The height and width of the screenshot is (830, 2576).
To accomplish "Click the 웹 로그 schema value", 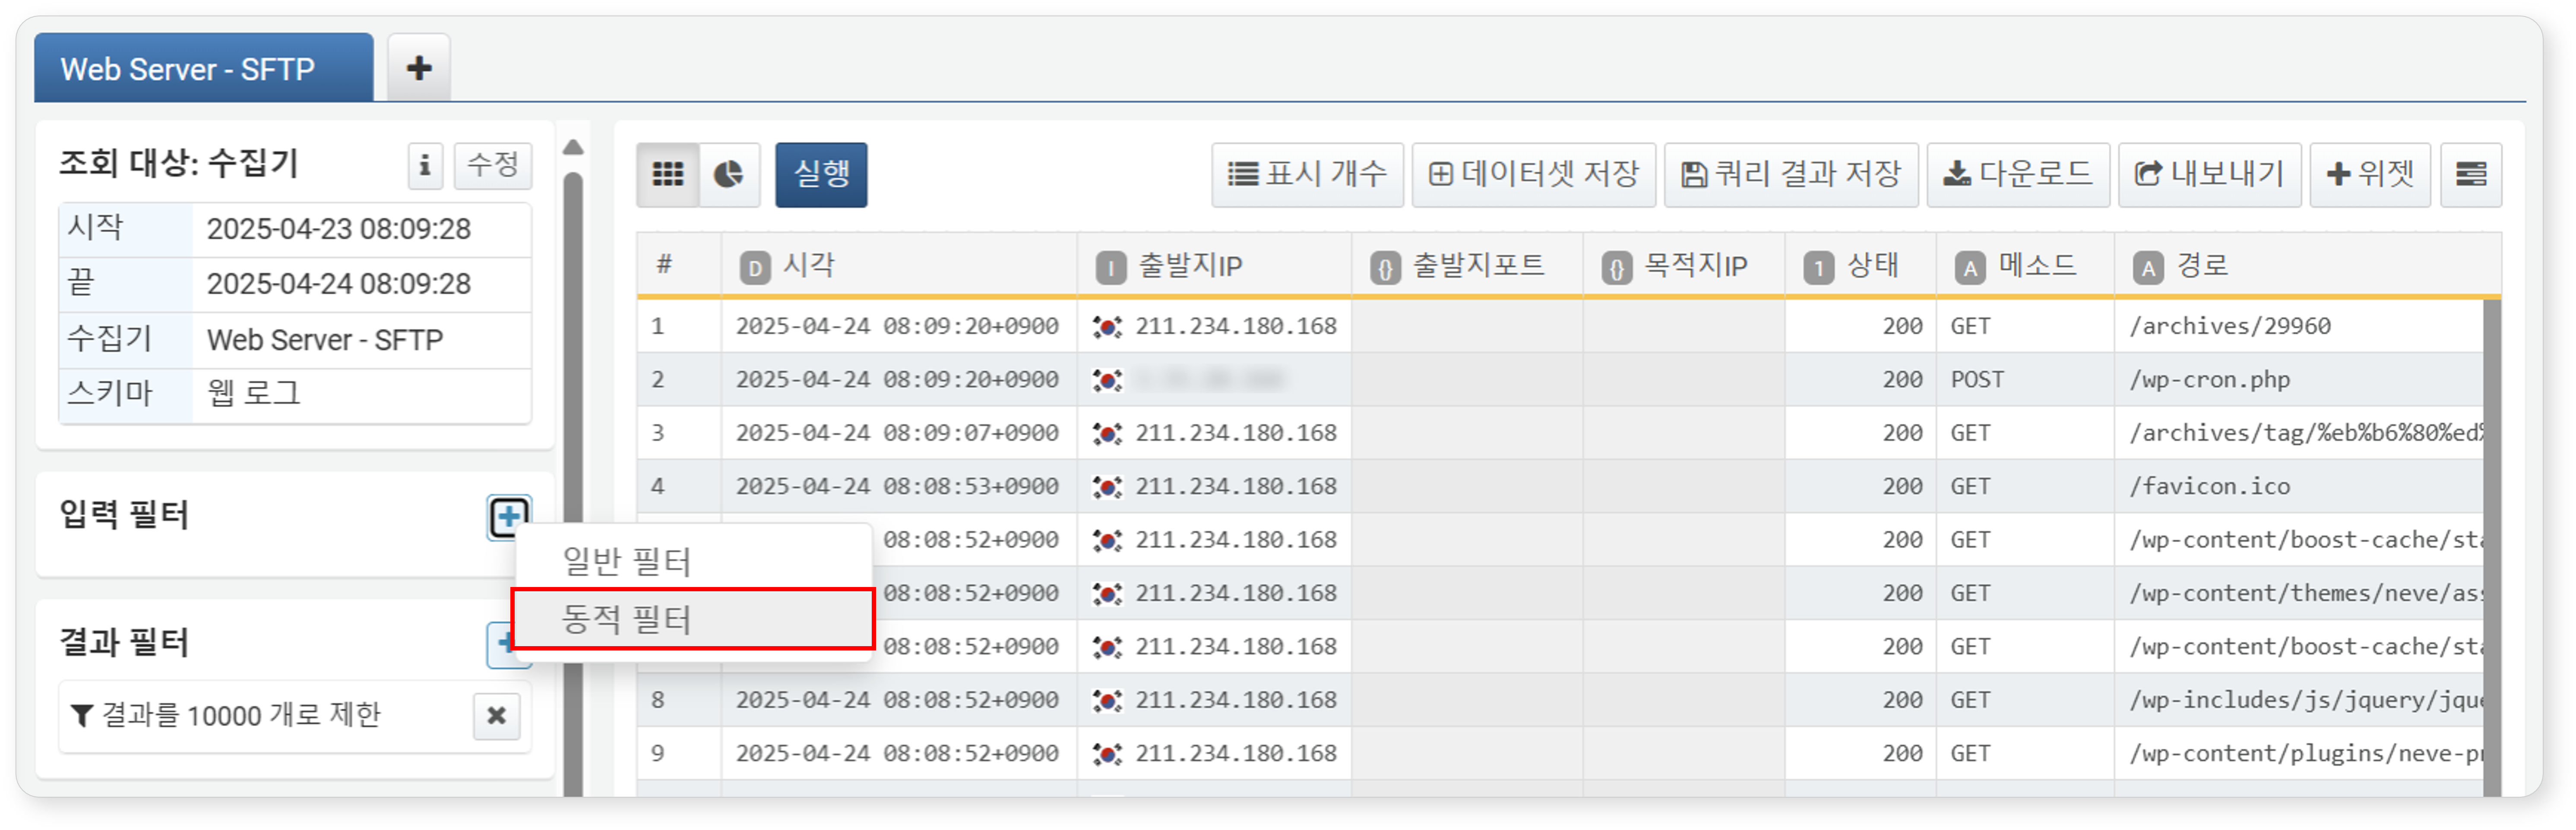I will [x=253, y=393].
